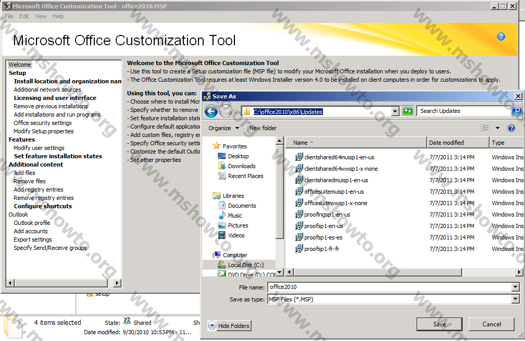525x341 pixels.
Task: Select the clientshared64muisp1-en-us file icon
Action: 298,157
